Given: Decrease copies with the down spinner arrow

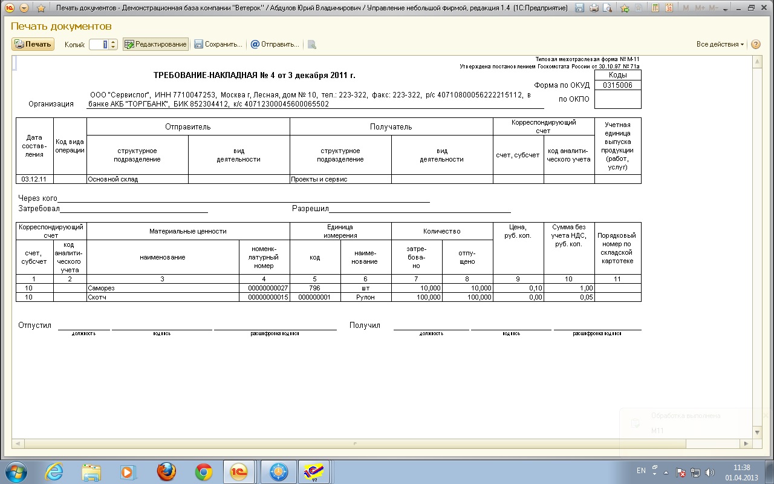Looking at the screenshot, I should click(x=113, y=47).
